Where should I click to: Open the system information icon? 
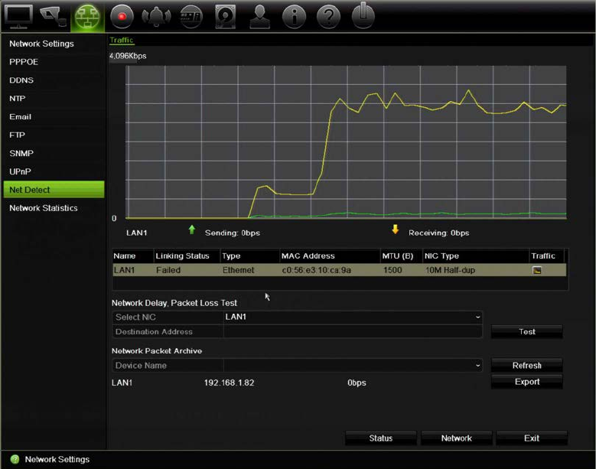pos(294,16)
